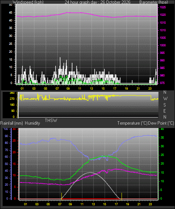The height and width of the screenshot is (209, 175).
Task: Click the 35 value on windspeed axis
Action: [11, 28]
